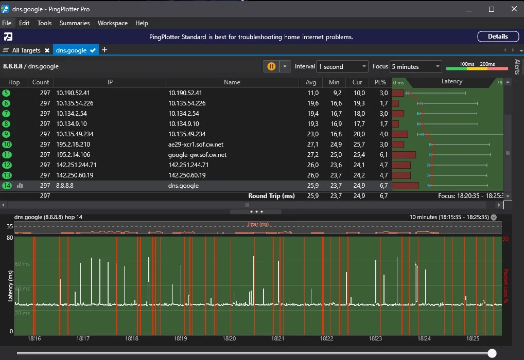Click the hop 11 green number badge

(x=7, y=155)
